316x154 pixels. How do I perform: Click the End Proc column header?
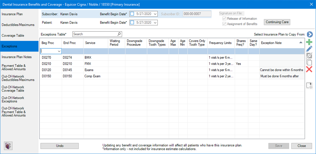73,43
